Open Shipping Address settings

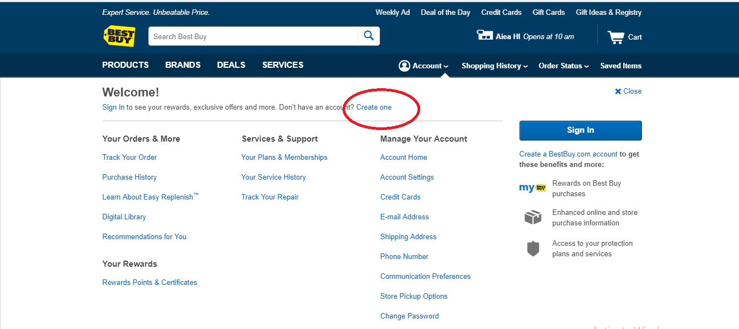click(409, 236)
